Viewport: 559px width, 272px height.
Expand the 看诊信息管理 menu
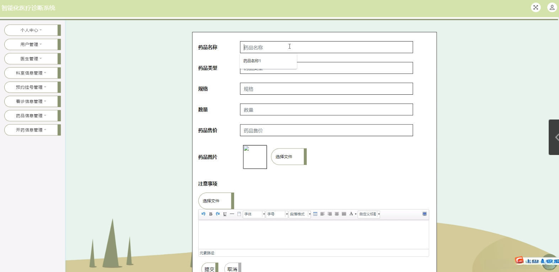click(x=32, y=101)
